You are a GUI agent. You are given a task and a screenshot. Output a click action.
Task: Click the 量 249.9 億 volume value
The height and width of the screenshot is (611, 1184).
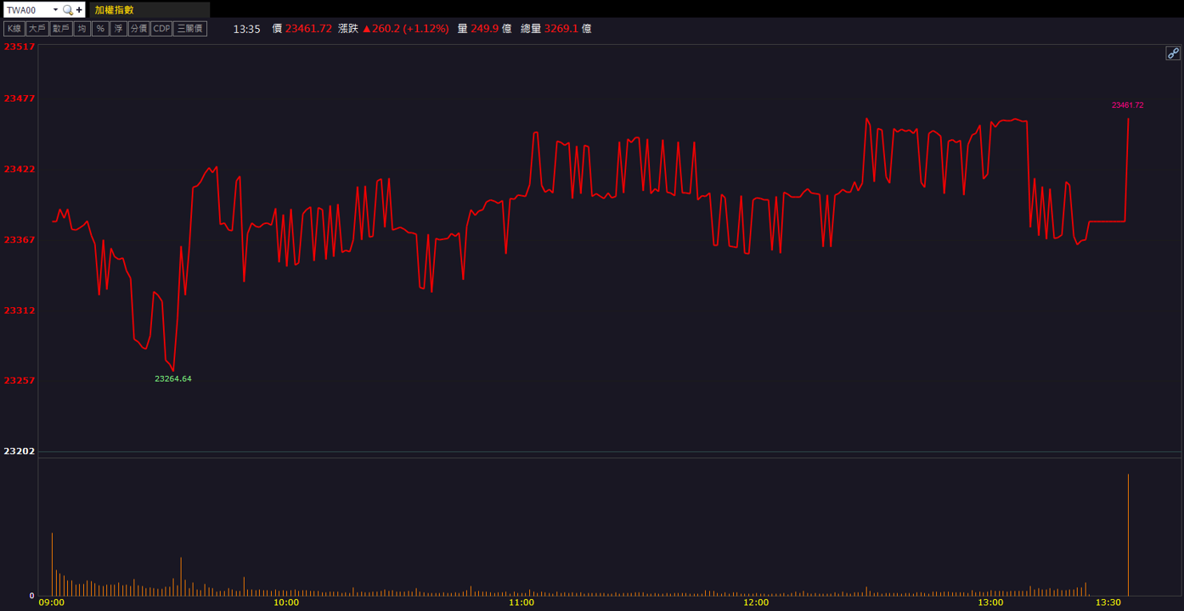pyautogui.click(x=484, y=29)
